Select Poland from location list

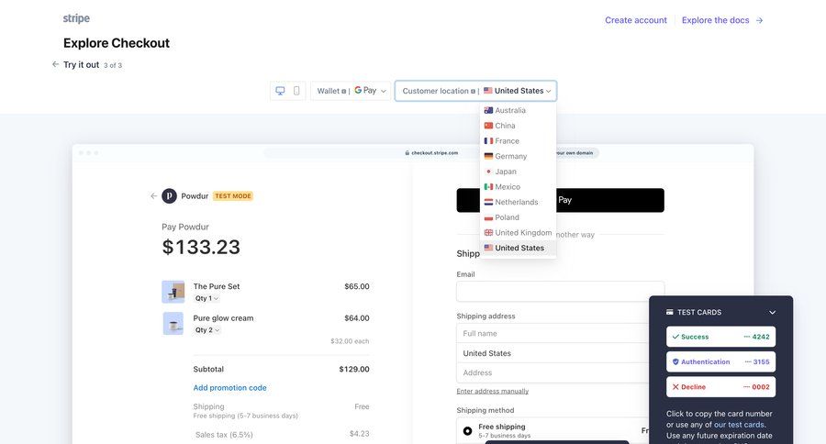(x=518, y=217)
